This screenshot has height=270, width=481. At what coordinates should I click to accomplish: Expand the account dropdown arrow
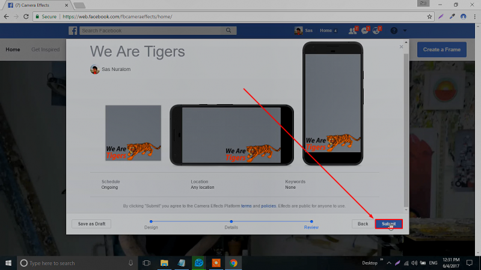click(405, 31)
